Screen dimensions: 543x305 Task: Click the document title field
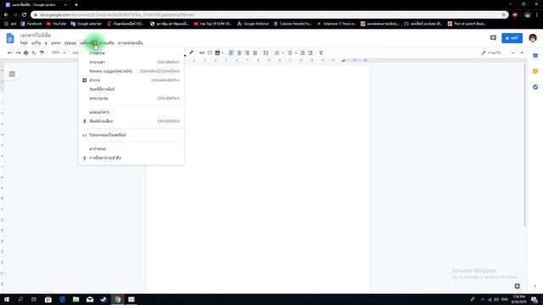click(x=36, y=36)
